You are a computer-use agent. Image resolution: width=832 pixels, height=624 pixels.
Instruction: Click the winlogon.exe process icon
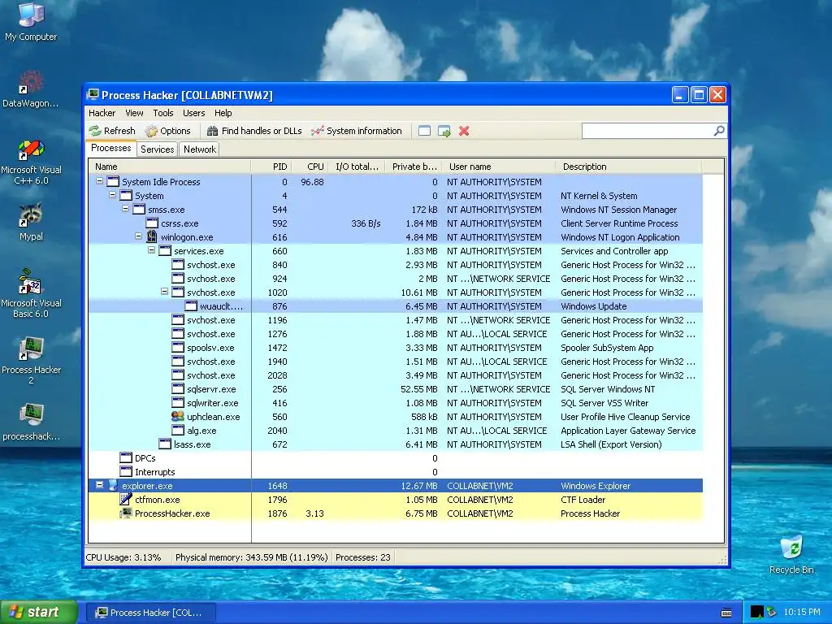coord(152,236)
